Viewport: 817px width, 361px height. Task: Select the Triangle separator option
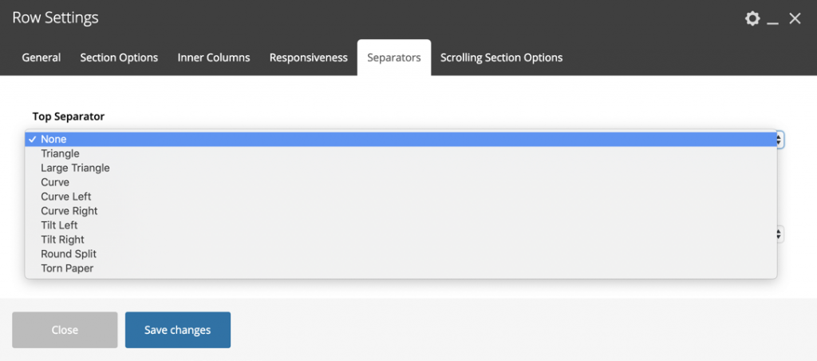point(60,153)
